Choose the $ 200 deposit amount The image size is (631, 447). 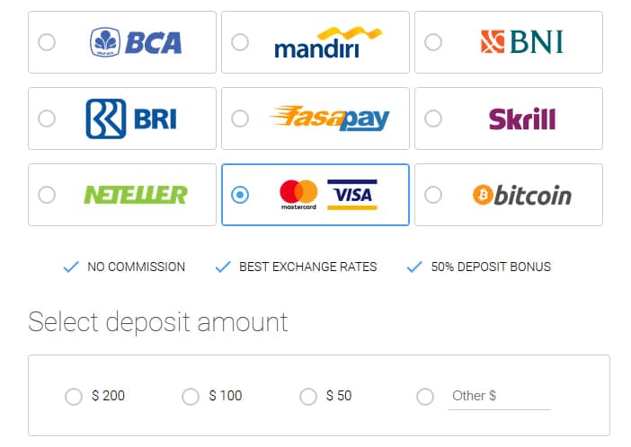74,396
